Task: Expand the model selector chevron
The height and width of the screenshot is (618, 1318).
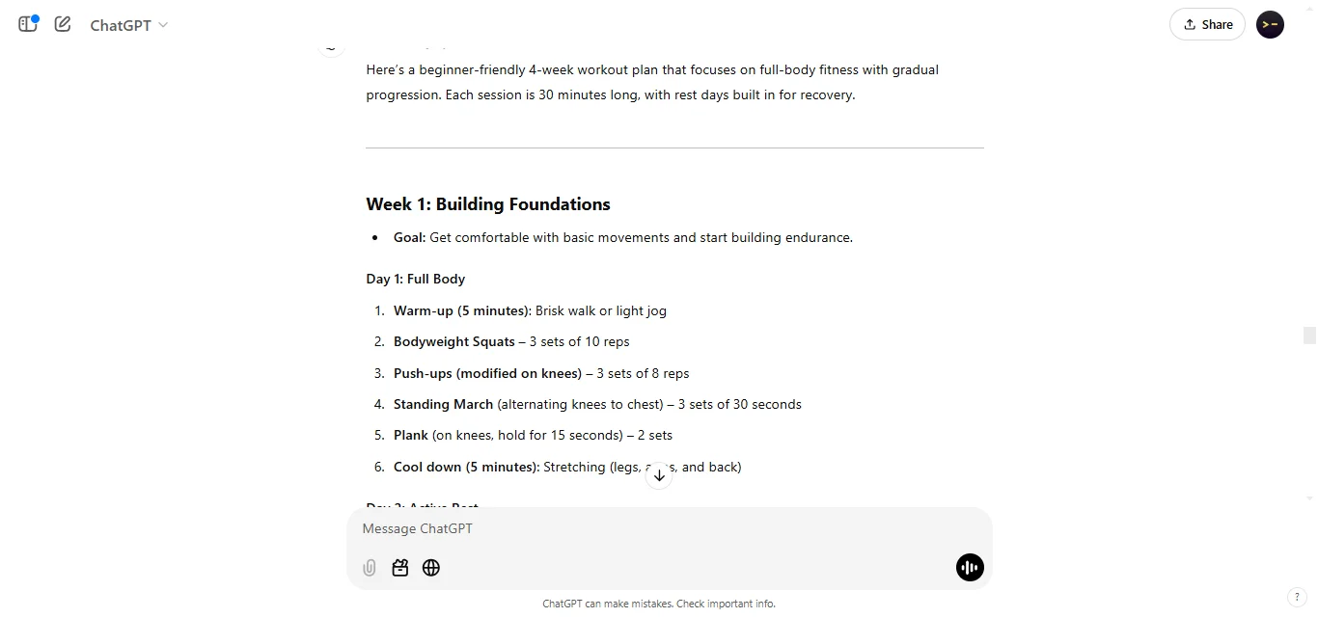Action: pos(163,26)
